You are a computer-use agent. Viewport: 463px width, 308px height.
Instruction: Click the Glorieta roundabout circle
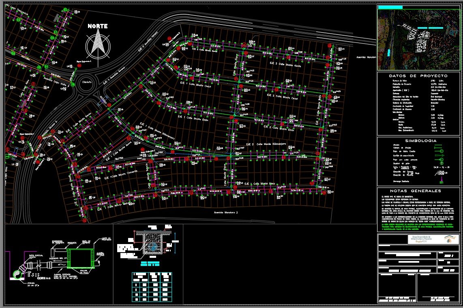[87, 82]
